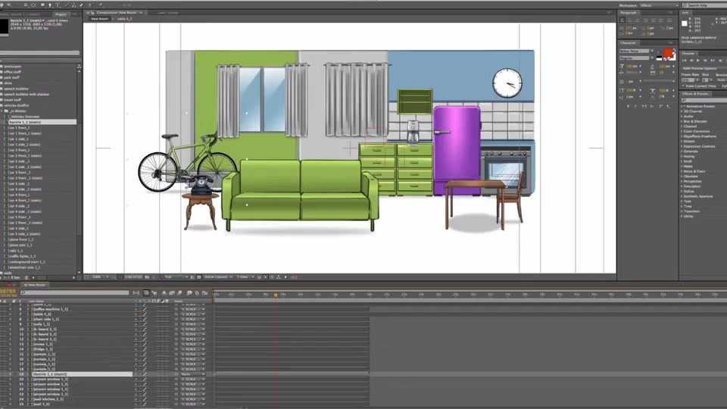Viewport: 727px width, 409px height.
Task: Toggle Faux Bold in Character panel
Action: click(x=629, y=106)
